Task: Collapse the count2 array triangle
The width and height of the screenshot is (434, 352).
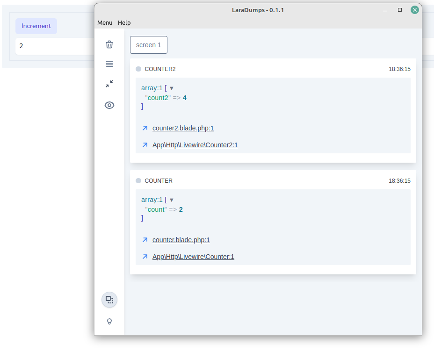Action: pyautogui.click(x=171, y=88)
